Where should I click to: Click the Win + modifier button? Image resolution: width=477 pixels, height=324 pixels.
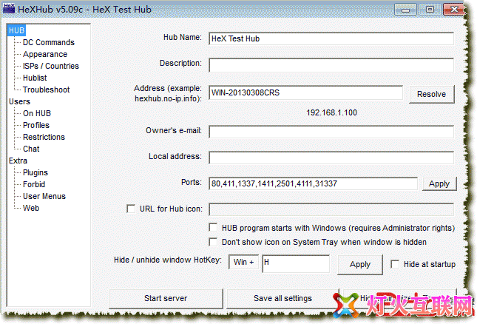tap(243, 262)
